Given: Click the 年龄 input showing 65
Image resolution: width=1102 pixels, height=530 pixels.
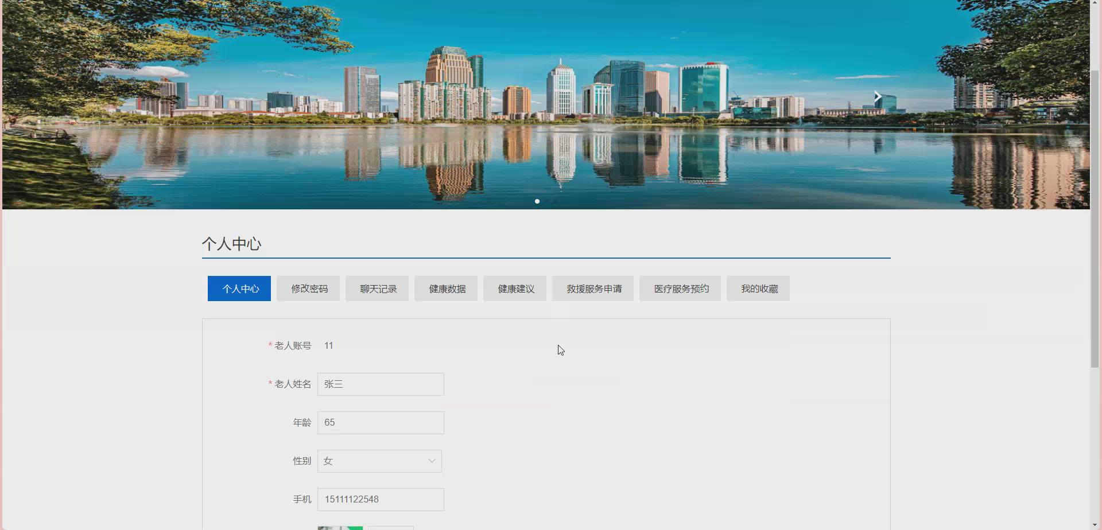Looking at the screenshot, I should point(381,422).
